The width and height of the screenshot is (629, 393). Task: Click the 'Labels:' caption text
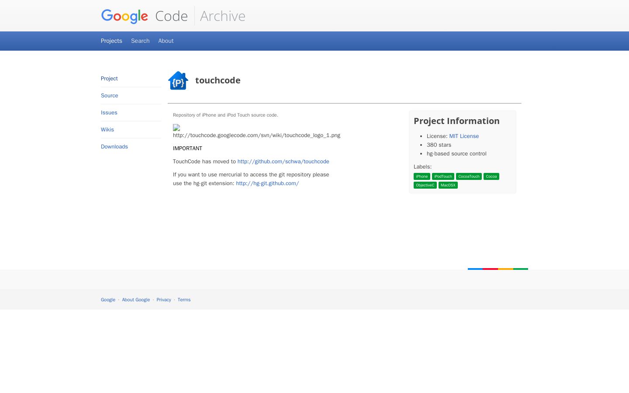pos(422,167)
